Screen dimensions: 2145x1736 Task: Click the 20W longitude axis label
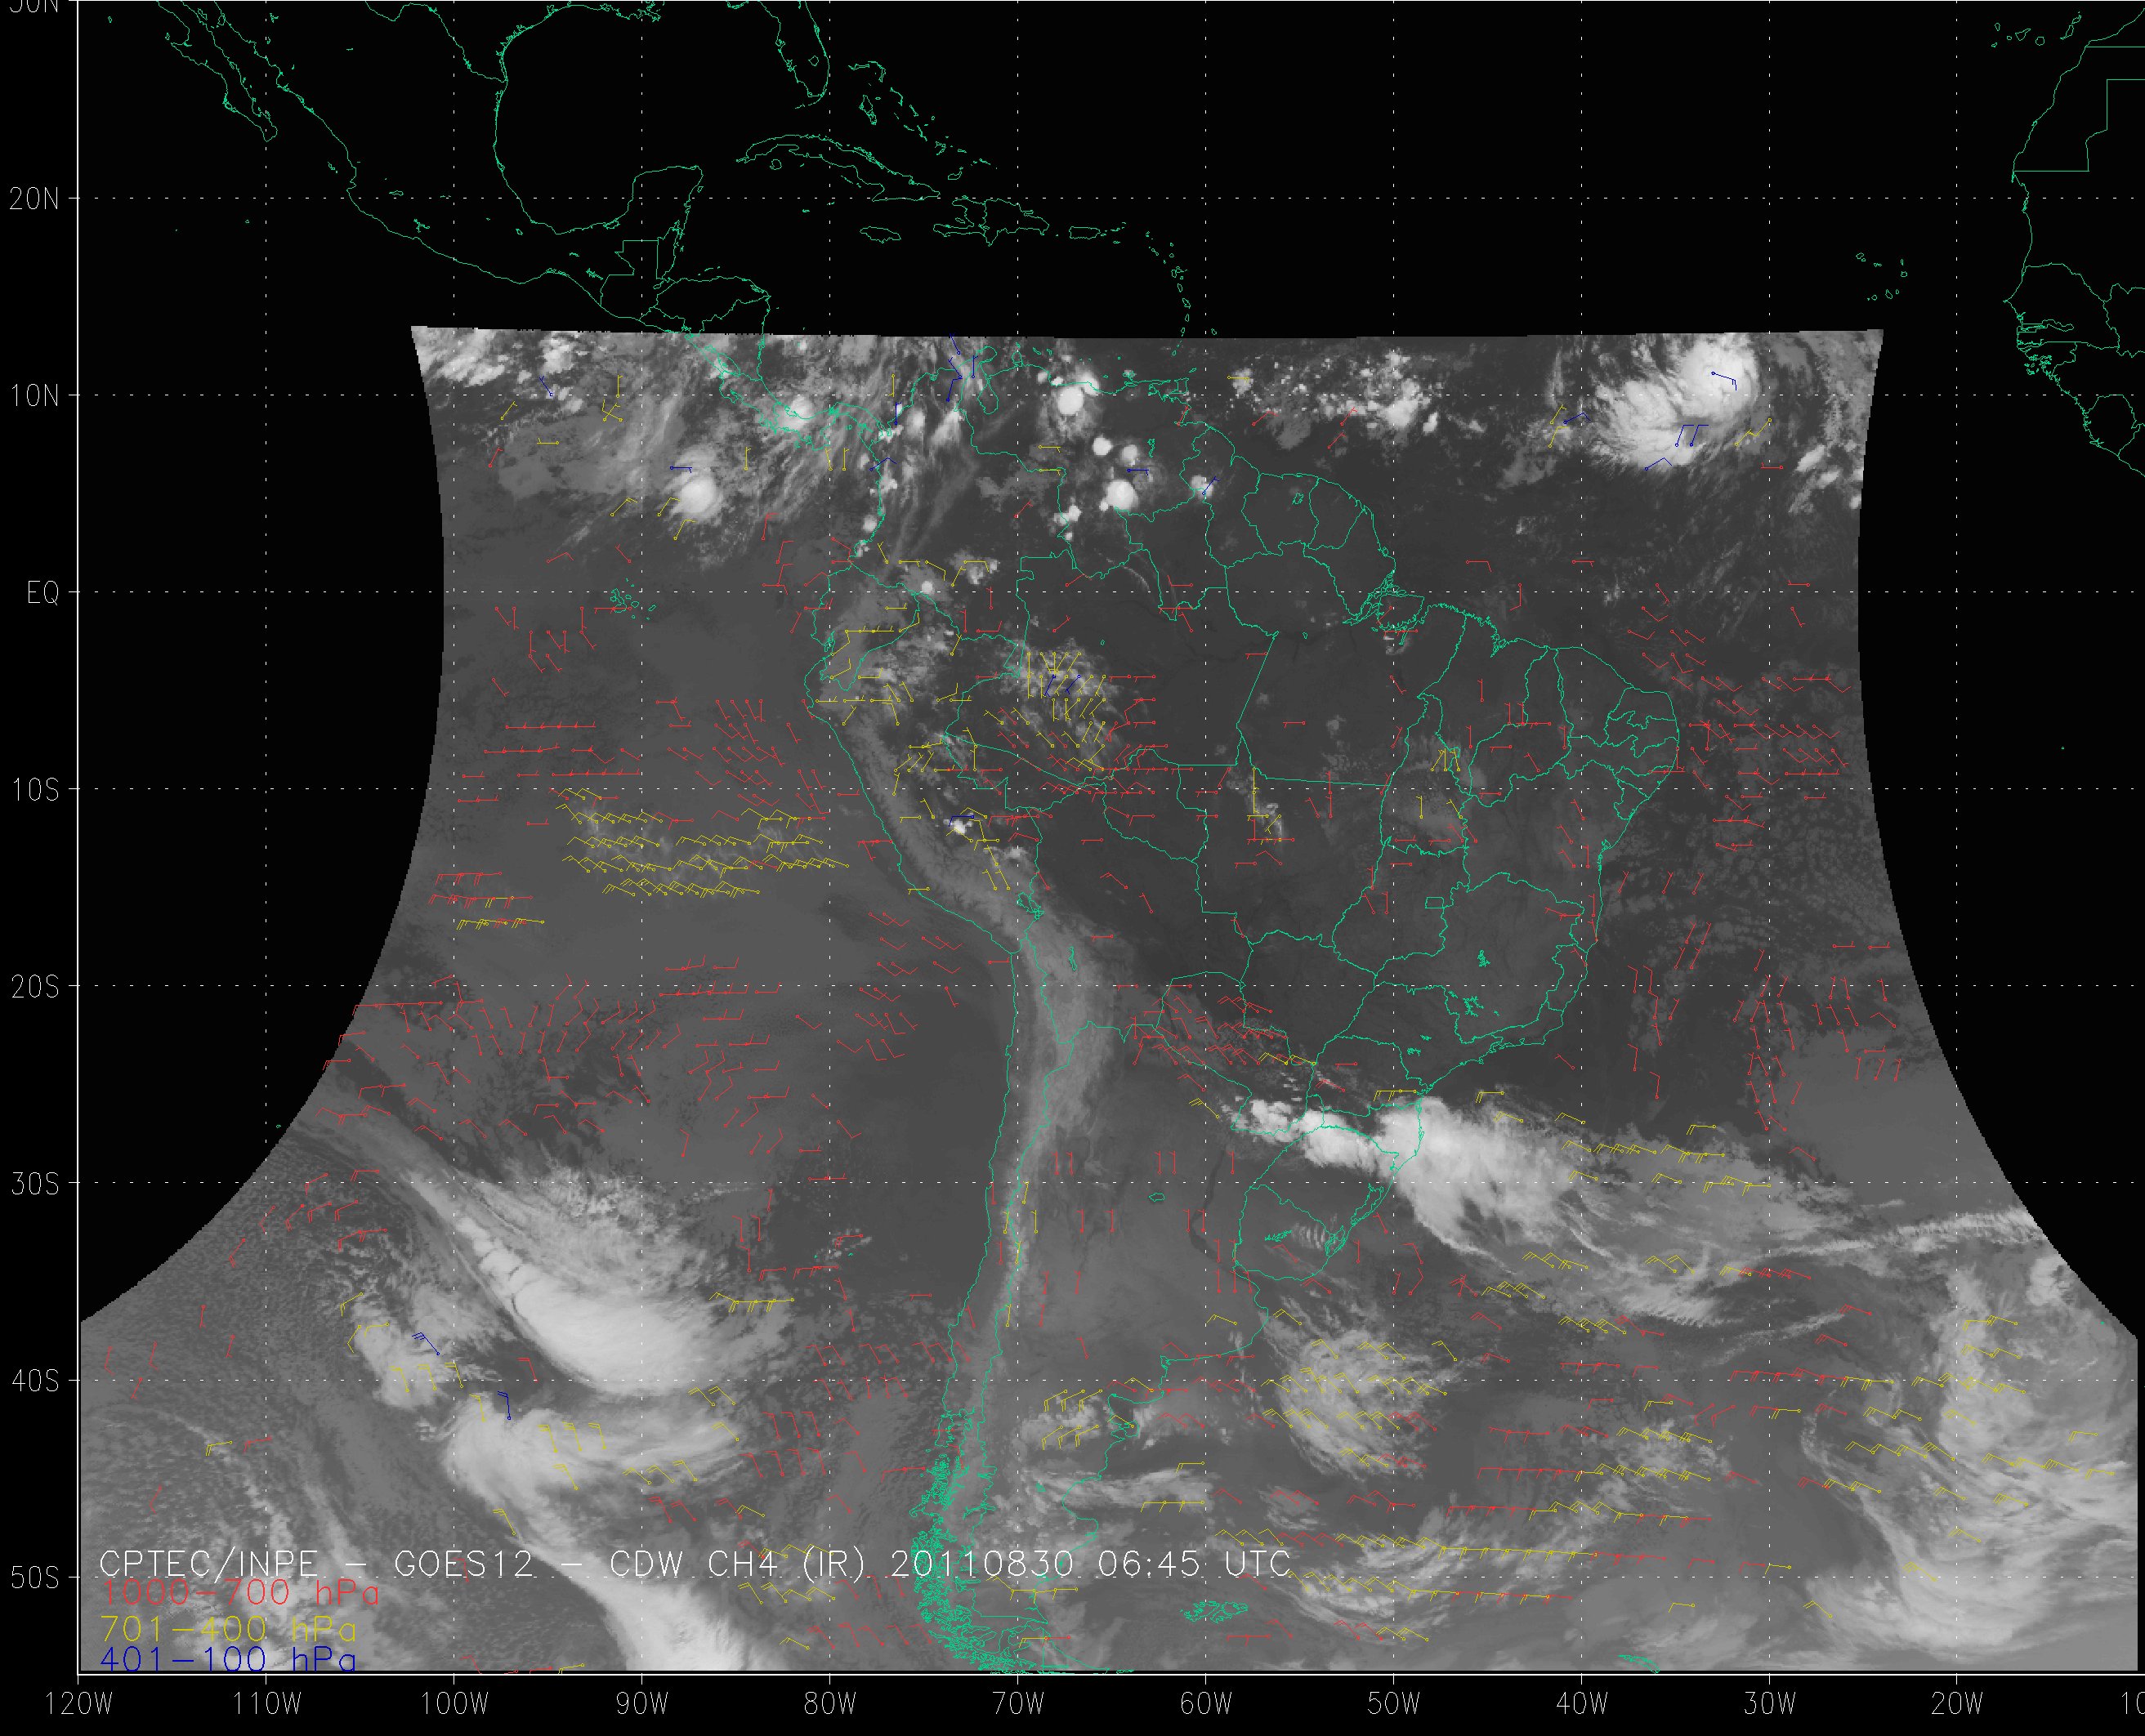click(1957, 1704)
